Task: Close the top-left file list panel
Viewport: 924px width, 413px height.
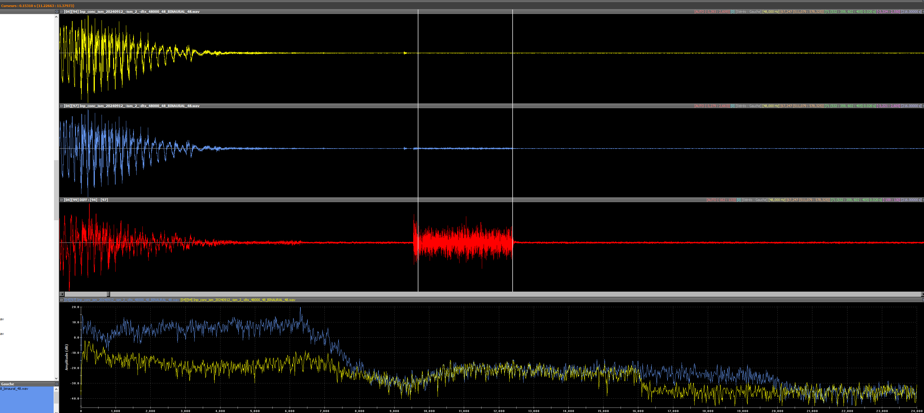Action: (57, 12)
